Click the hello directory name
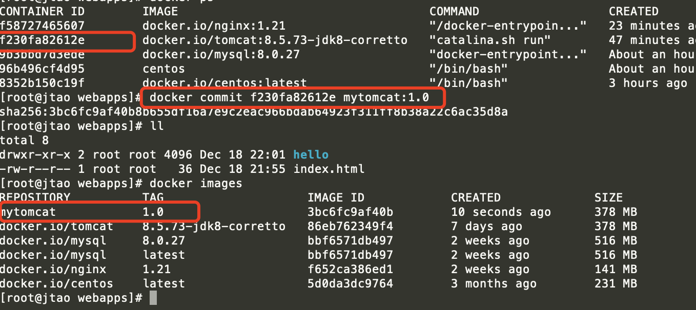 (x=311, y=154)
